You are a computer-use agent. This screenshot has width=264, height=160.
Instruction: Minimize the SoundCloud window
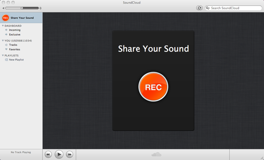tap(8, 3)
